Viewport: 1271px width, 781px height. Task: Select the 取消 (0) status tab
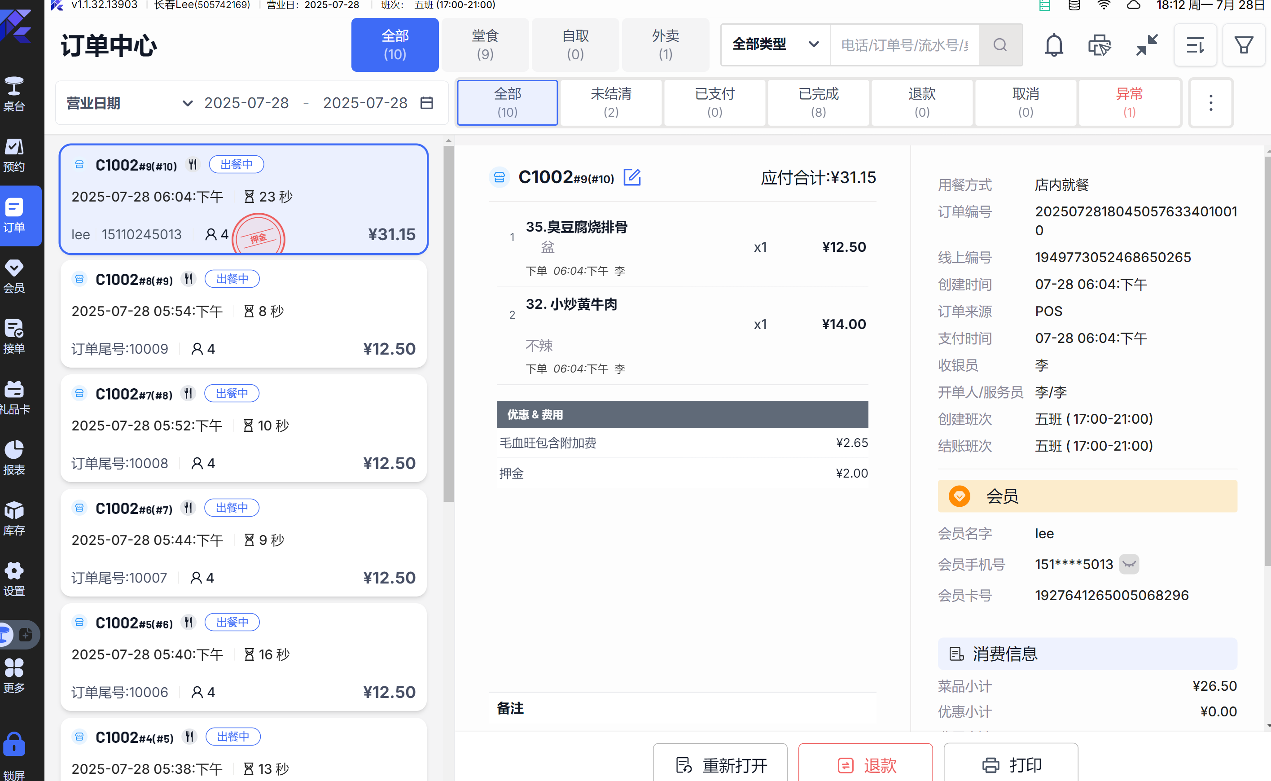(x=1026, y=103)
